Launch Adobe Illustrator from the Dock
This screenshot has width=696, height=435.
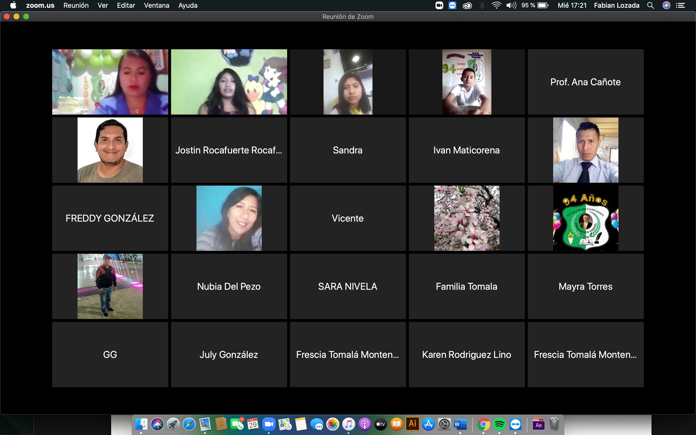pos(412,424)
